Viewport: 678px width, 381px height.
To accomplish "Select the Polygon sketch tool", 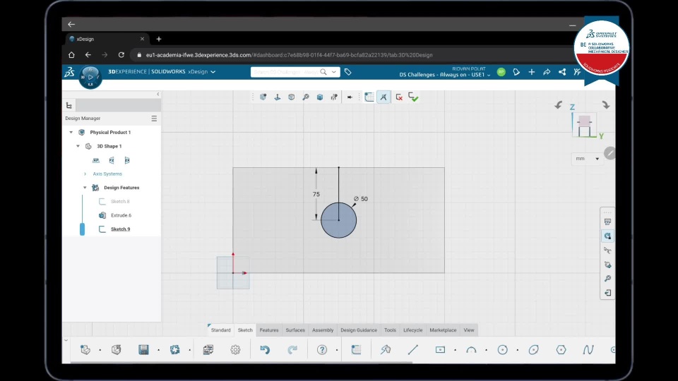I will tap(561, 349).
